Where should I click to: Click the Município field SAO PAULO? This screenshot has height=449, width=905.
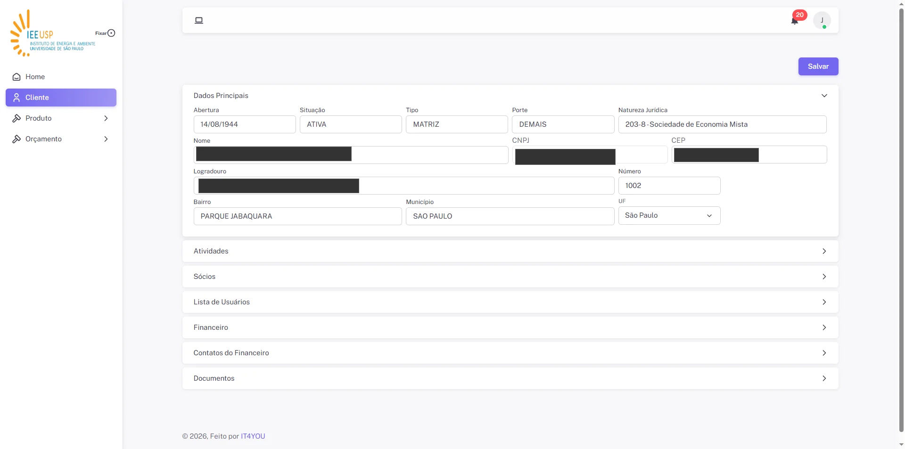(510, 216)
